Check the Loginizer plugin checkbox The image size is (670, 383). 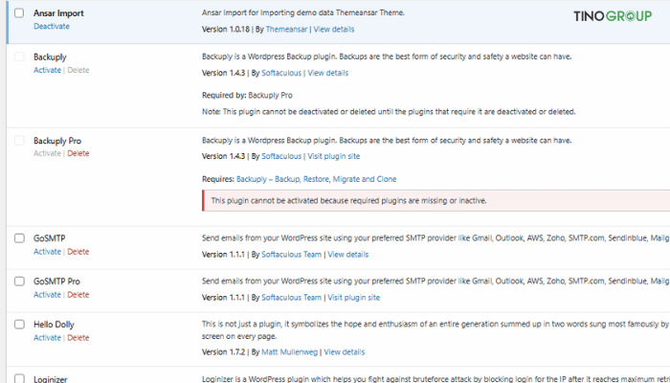click(x=19, y=379)
